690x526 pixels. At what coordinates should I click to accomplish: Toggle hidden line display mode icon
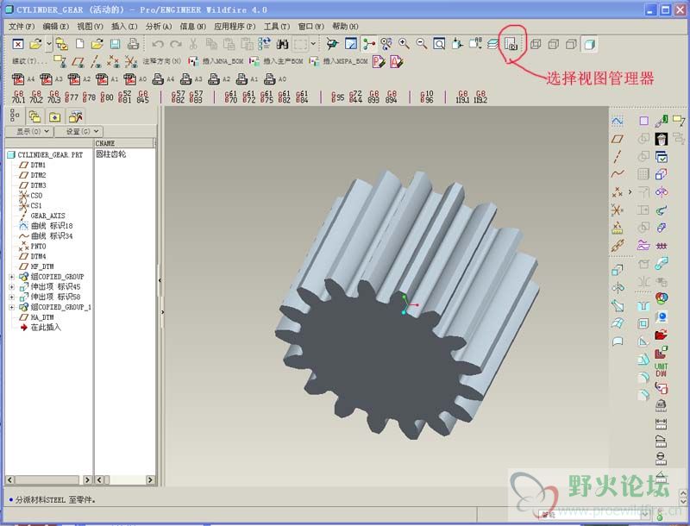coord(553,43)
